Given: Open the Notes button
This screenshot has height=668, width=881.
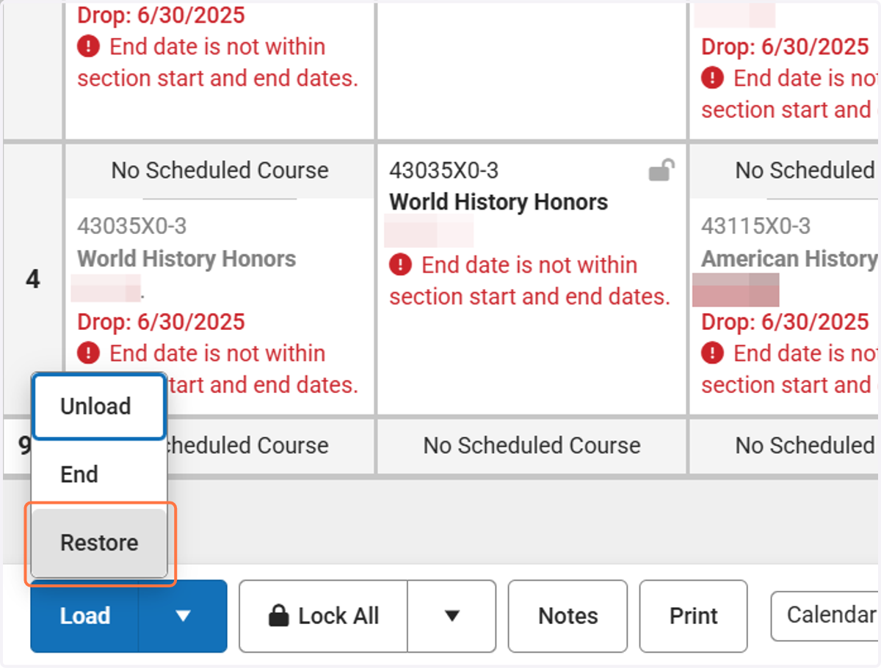Looking at the screenshot, I should (568, 616).
